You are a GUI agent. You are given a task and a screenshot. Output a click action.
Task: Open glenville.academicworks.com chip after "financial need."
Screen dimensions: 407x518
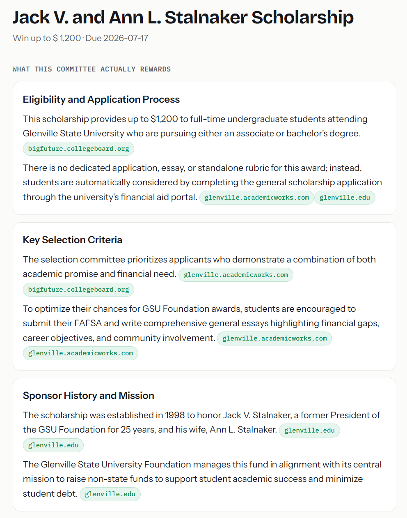coord(236,275)
